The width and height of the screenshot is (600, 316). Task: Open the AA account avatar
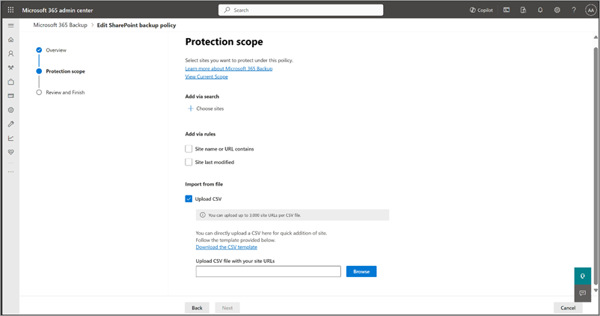(x=590, y=10)
